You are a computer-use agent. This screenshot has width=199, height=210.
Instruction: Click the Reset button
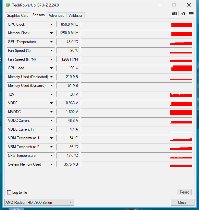click(184, 192)
